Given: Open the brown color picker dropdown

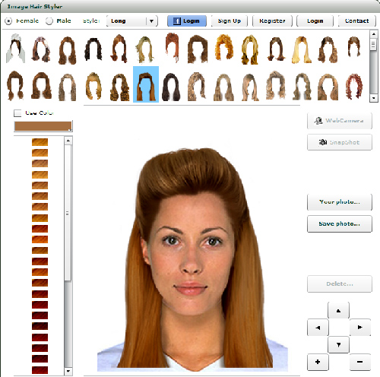Looking at the screenshot, I should 43,126.
